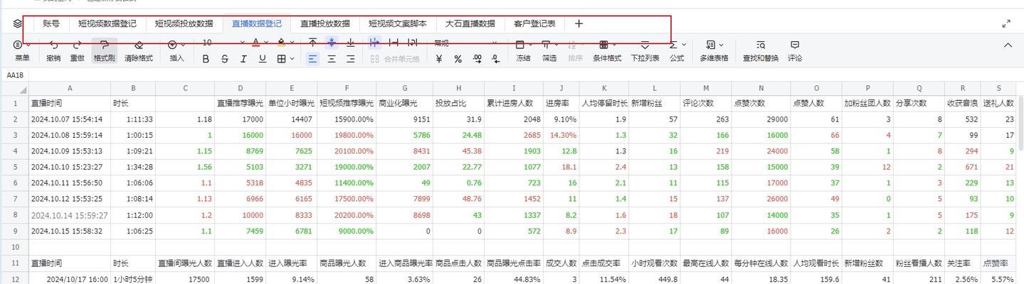Switch to 客户登记表 sheet tab
The image size is (1024, 284).
(x=535, y=23)
